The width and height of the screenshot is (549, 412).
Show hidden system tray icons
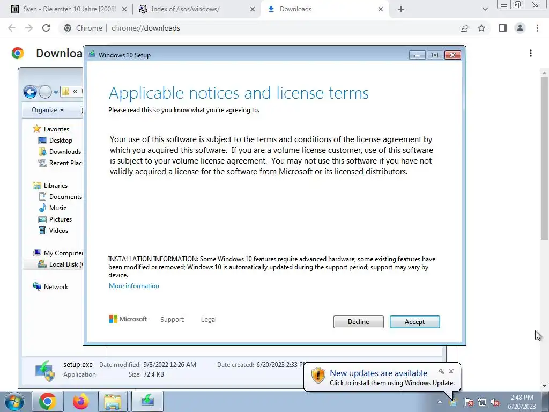pos(440,402)
